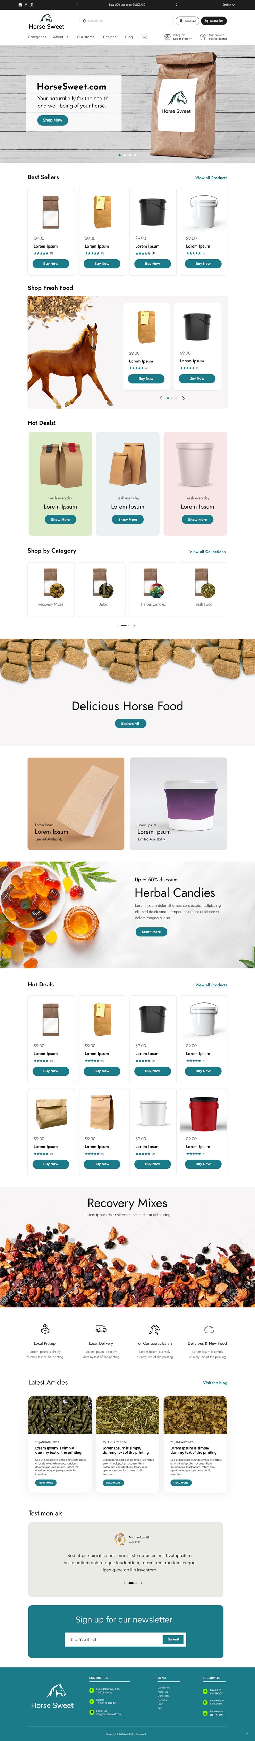Viewport: 255px width, 1741px height.
Task: Click the Local Delivery truck icon
Action: tap(101, 1329)
